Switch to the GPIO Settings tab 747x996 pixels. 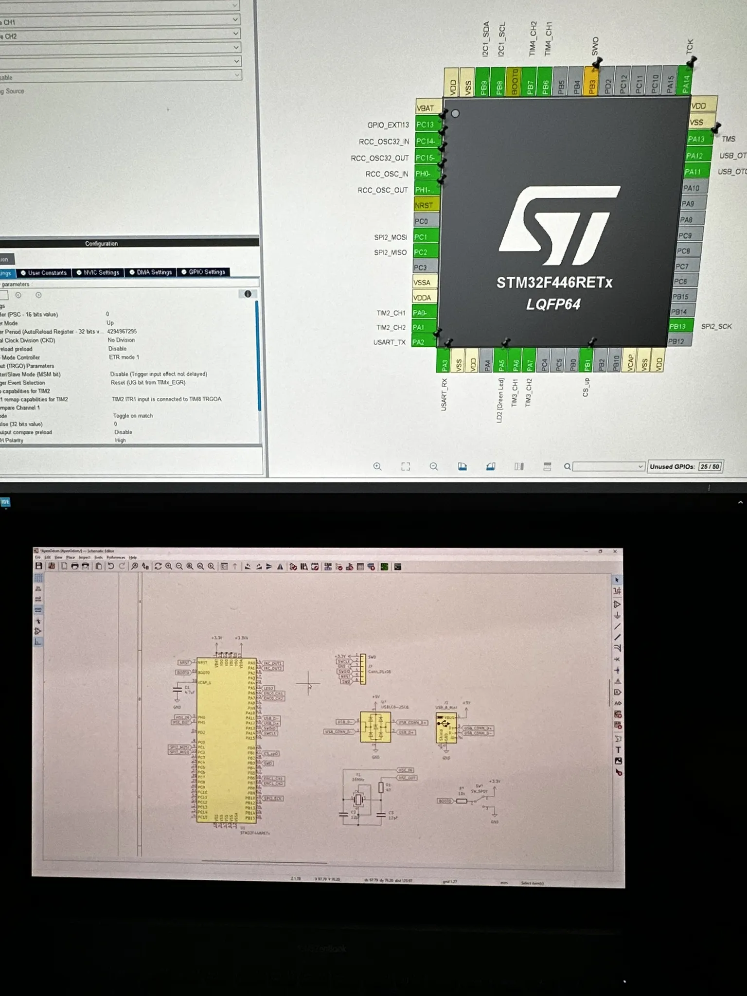coord(203,272)
